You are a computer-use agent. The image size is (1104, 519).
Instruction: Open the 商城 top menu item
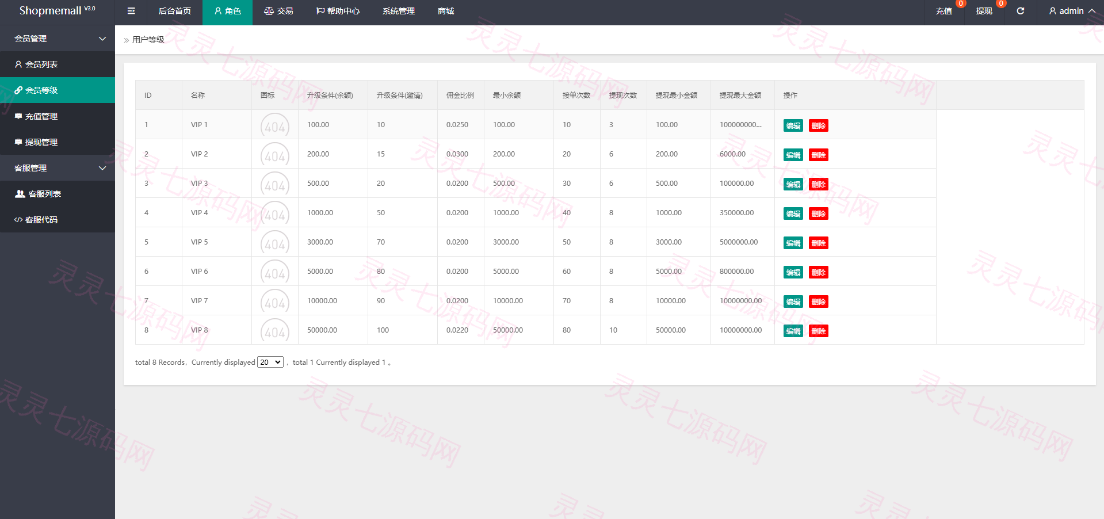[x=446, y=11]
